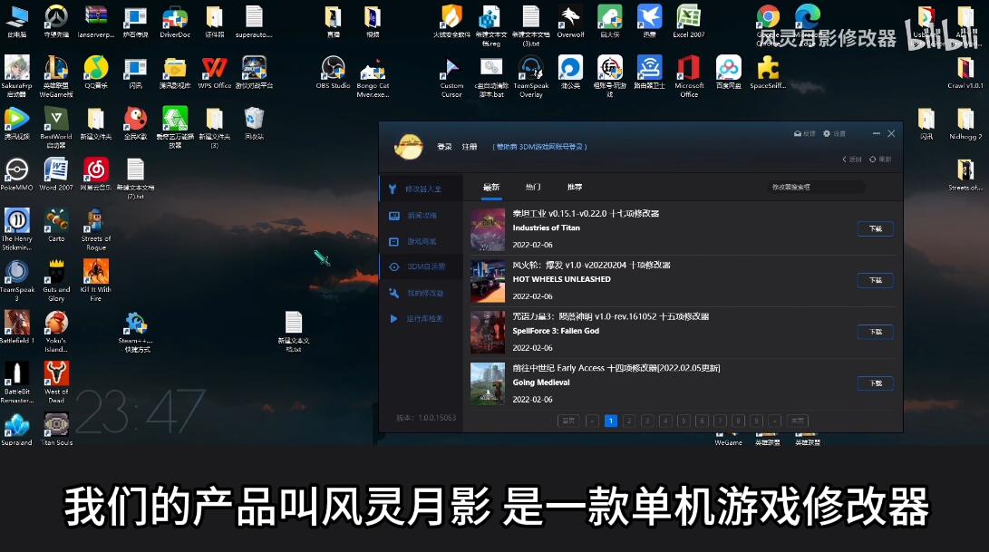Go to page 2 of the trainer list

click(629, 421)
